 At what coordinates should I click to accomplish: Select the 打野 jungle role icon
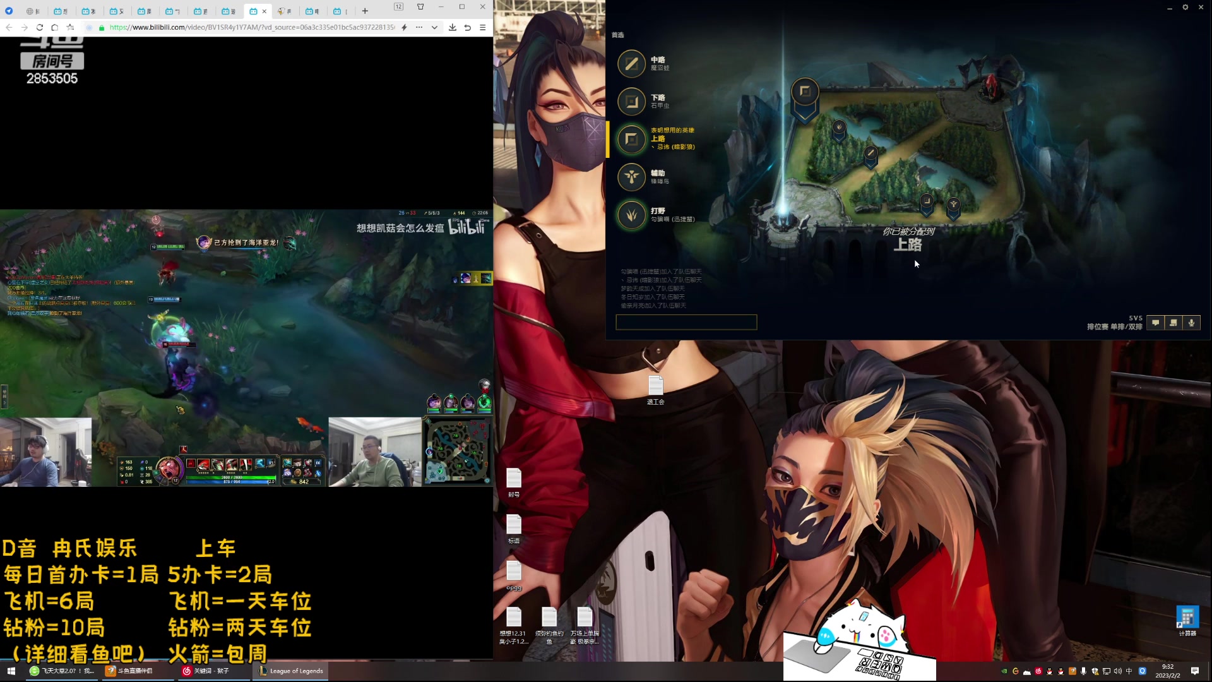pyautogui.click(x=631, y=215)
